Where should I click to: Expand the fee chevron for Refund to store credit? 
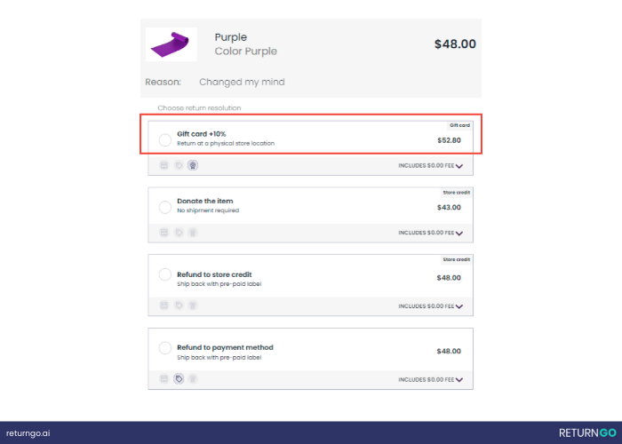click(459, 306)
